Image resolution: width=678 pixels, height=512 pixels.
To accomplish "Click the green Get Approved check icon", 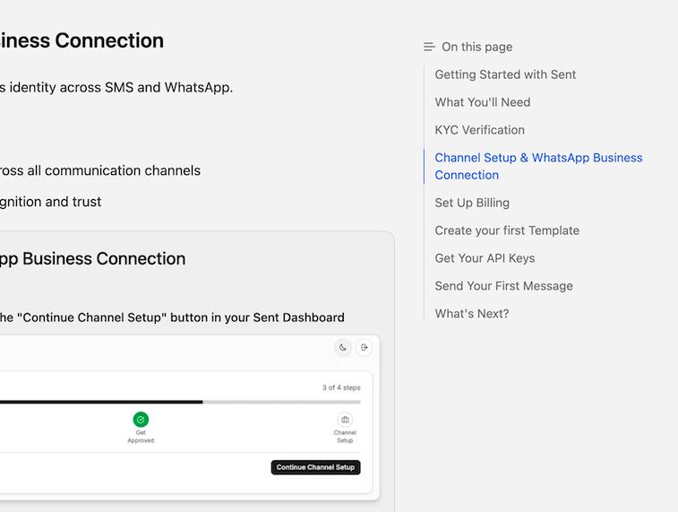I will tap(141, 420).
